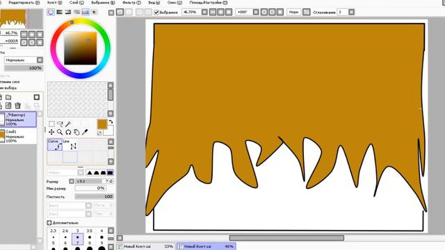Select the eyedropper color picker tool
This screenshot has height=250, width=445.
click(x=85, y=132)
